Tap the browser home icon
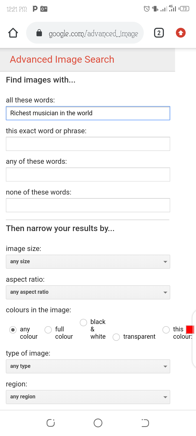This screenshot has height=436, width=196. coord(13,33)
